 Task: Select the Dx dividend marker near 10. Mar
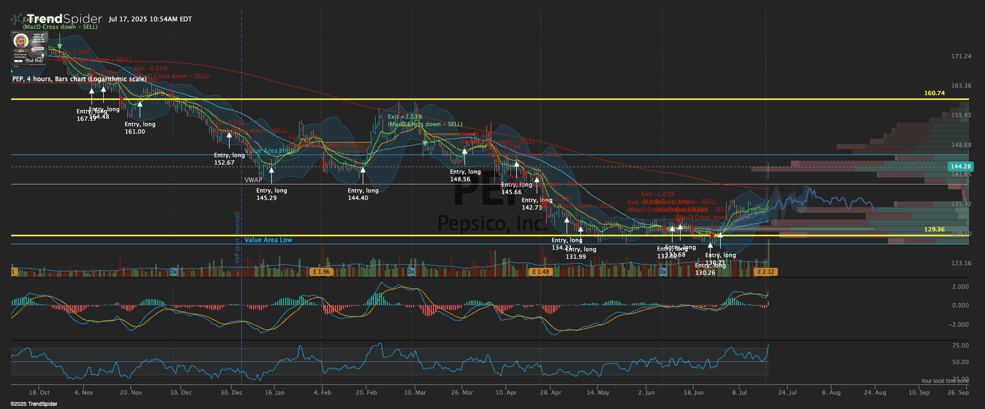point(411,272)
